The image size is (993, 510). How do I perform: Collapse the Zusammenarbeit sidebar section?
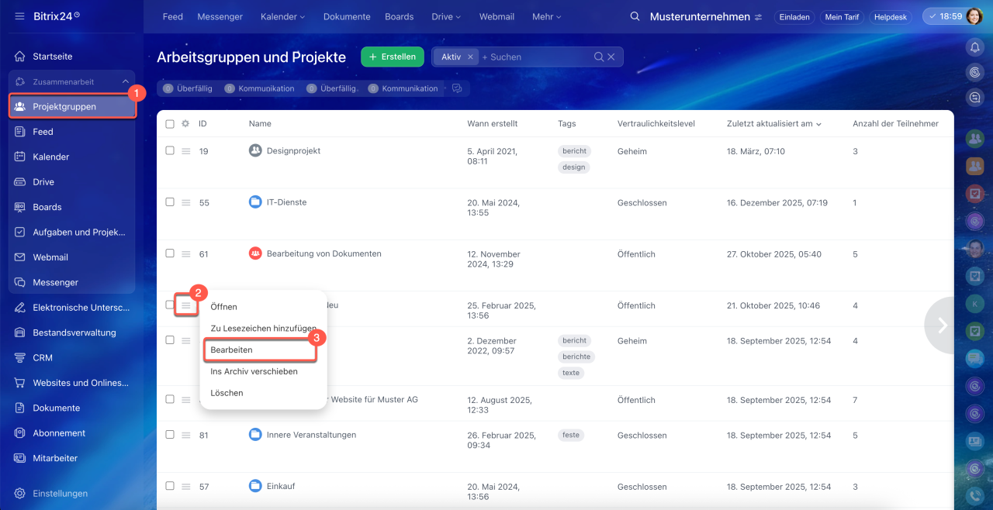[x=126, y=81]
